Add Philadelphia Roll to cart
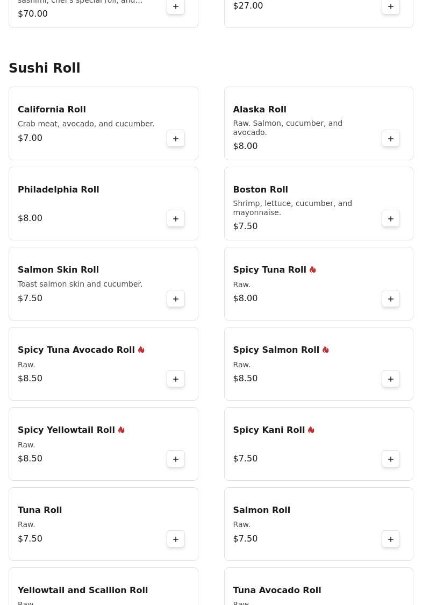The height and width of the screenshot is (605, 422). coord(176,219)
